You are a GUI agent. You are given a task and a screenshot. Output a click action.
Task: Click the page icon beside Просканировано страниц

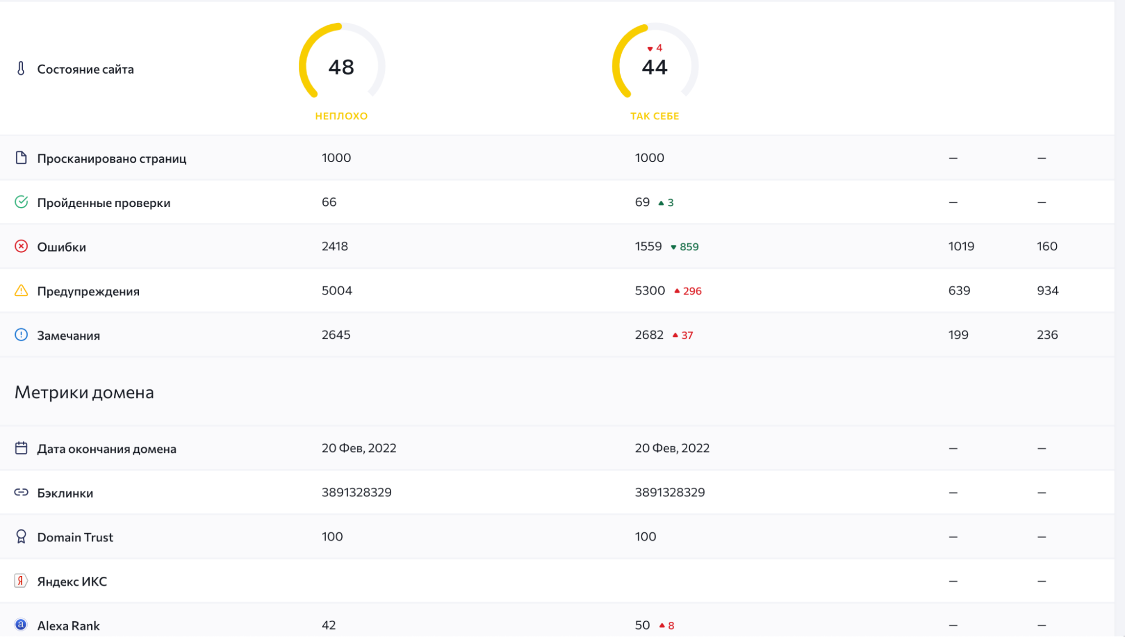click(21, 158)
